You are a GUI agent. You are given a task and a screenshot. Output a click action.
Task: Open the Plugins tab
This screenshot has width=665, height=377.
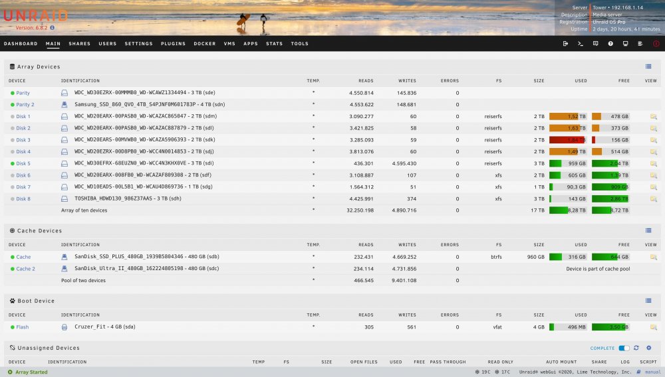point(173,44)
